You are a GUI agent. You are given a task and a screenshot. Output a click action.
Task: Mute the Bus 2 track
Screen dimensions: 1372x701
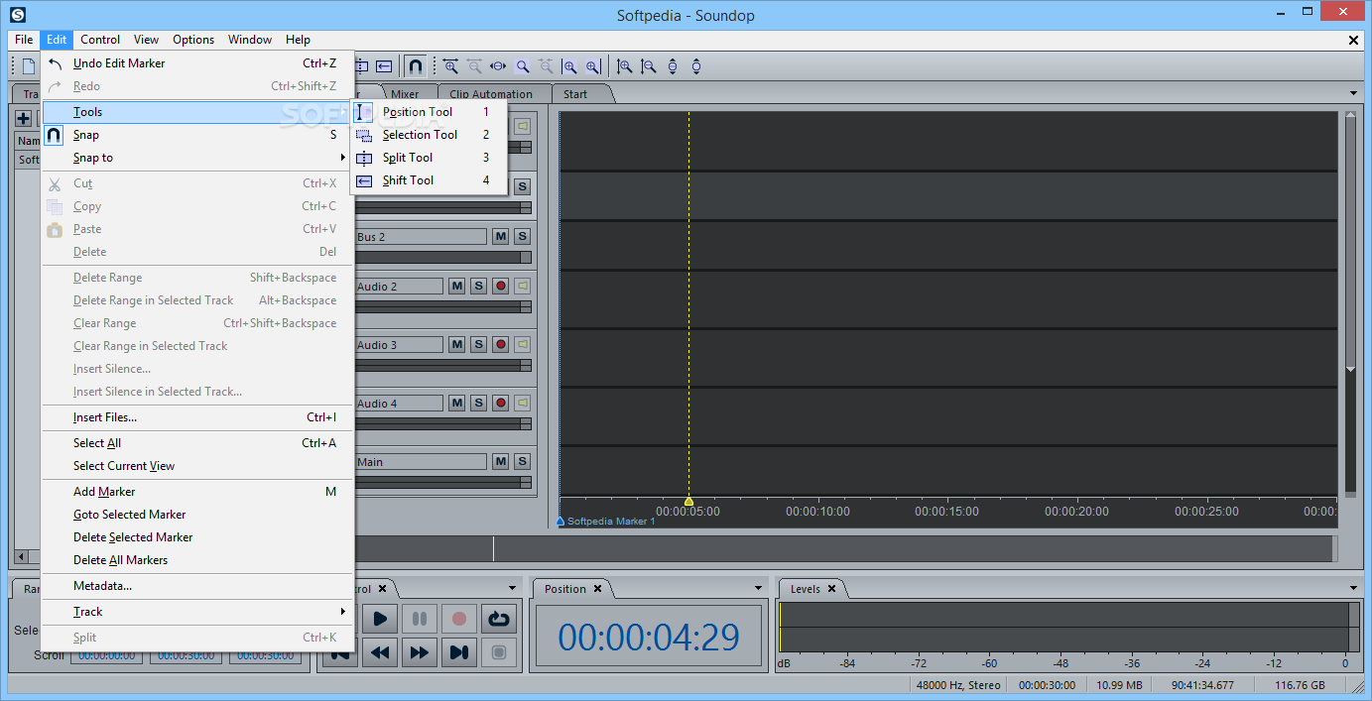tap(501, 237)
